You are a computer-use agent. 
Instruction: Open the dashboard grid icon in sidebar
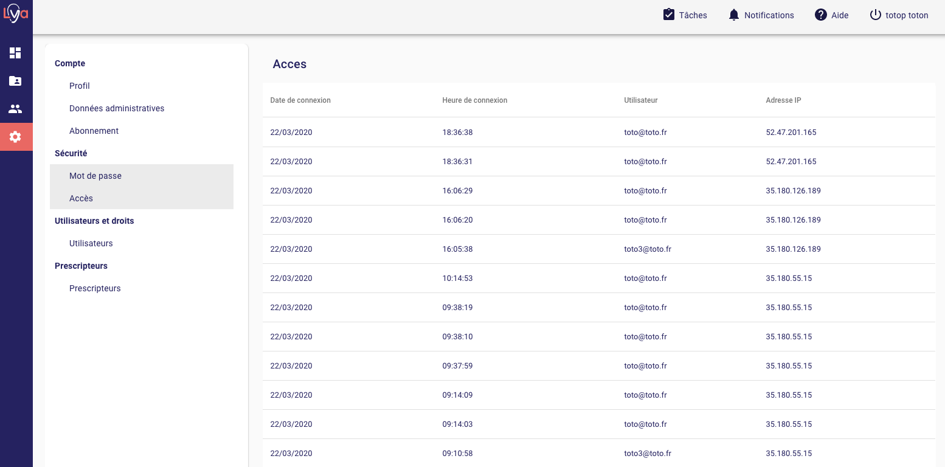click(x=15, y=53)
